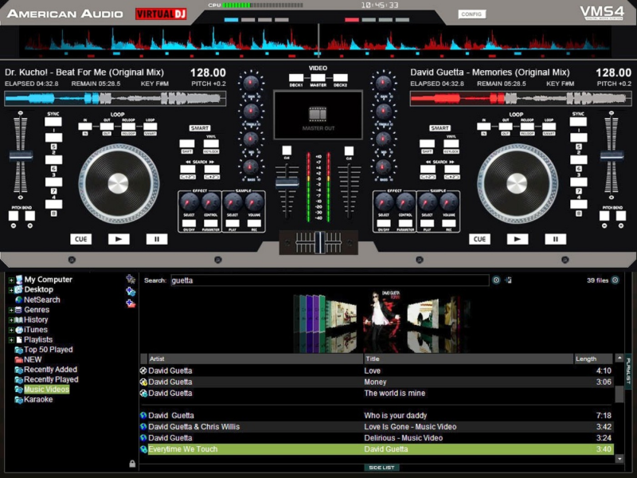Viewport: 637px width, 478px height.
Task: Expand the Desktop tree node
Action: point(11,290)
